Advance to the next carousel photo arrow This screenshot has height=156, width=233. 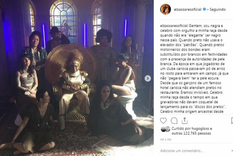click(148, 78)
